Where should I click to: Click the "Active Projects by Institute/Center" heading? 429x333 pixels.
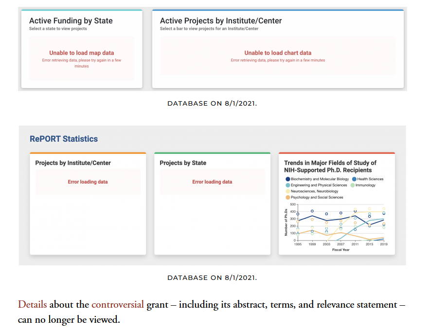click(x=221, y=21)
